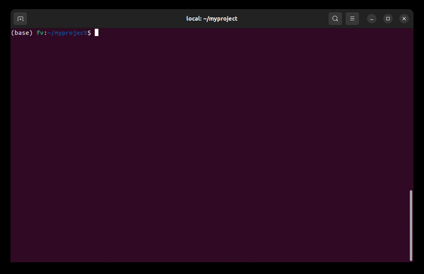Click the '~/myproject' path in the prompt

pos(67,33)
